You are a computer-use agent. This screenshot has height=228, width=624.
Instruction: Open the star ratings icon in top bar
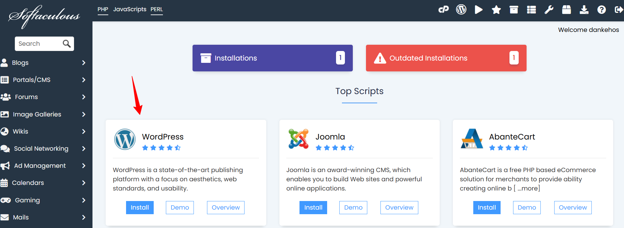[496, 10]
